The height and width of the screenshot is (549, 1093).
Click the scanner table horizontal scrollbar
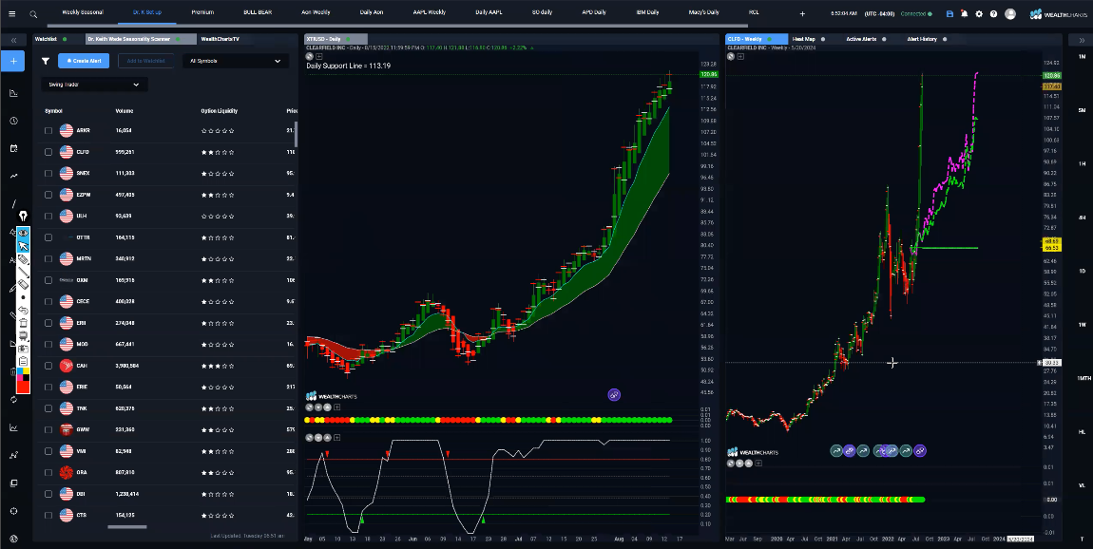(126, 527)
